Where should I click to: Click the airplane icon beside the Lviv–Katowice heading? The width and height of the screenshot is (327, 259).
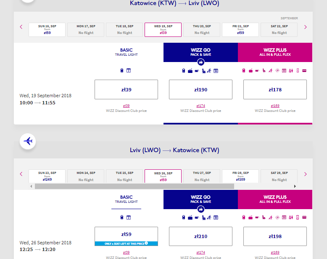coord(28,141)
